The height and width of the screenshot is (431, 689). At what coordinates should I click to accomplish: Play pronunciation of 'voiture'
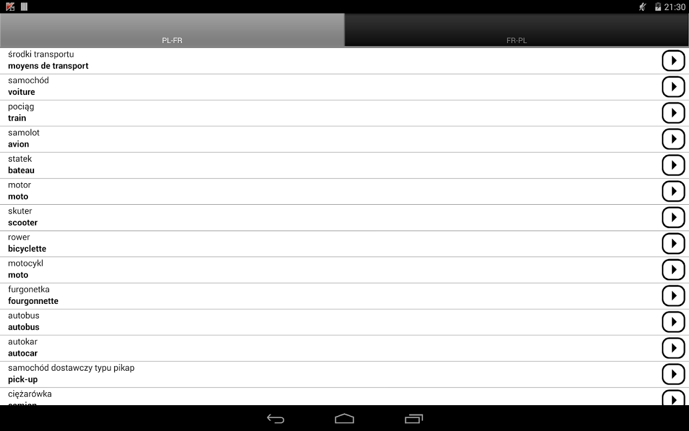[x=673, y=87]
